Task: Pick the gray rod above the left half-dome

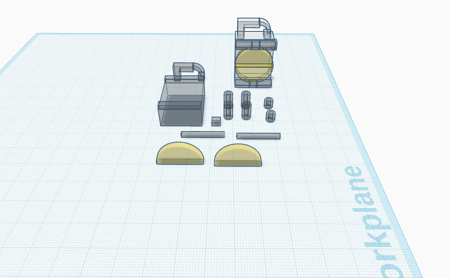Action: point(203,134)
